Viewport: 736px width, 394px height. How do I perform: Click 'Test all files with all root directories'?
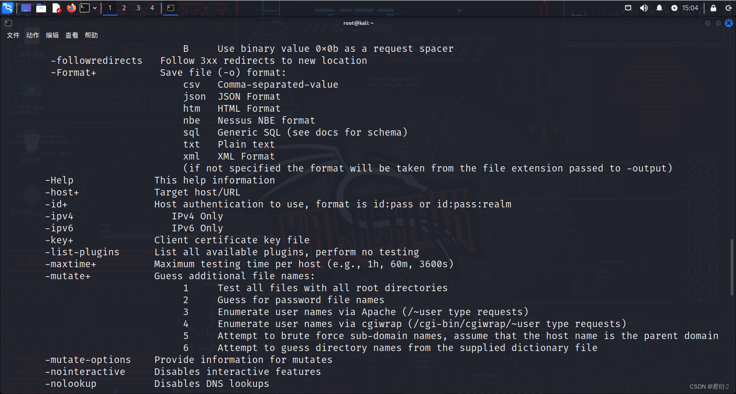pos(333,288)
